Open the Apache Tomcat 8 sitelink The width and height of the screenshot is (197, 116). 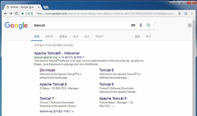(53, 84)
